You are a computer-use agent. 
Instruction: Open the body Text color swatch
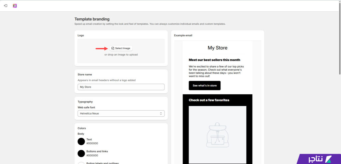(x=81, y=142)
